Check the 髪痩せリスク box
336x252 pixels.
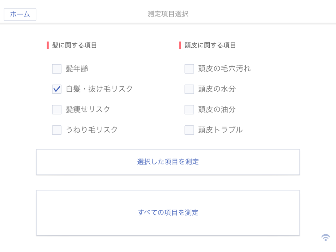57,110
